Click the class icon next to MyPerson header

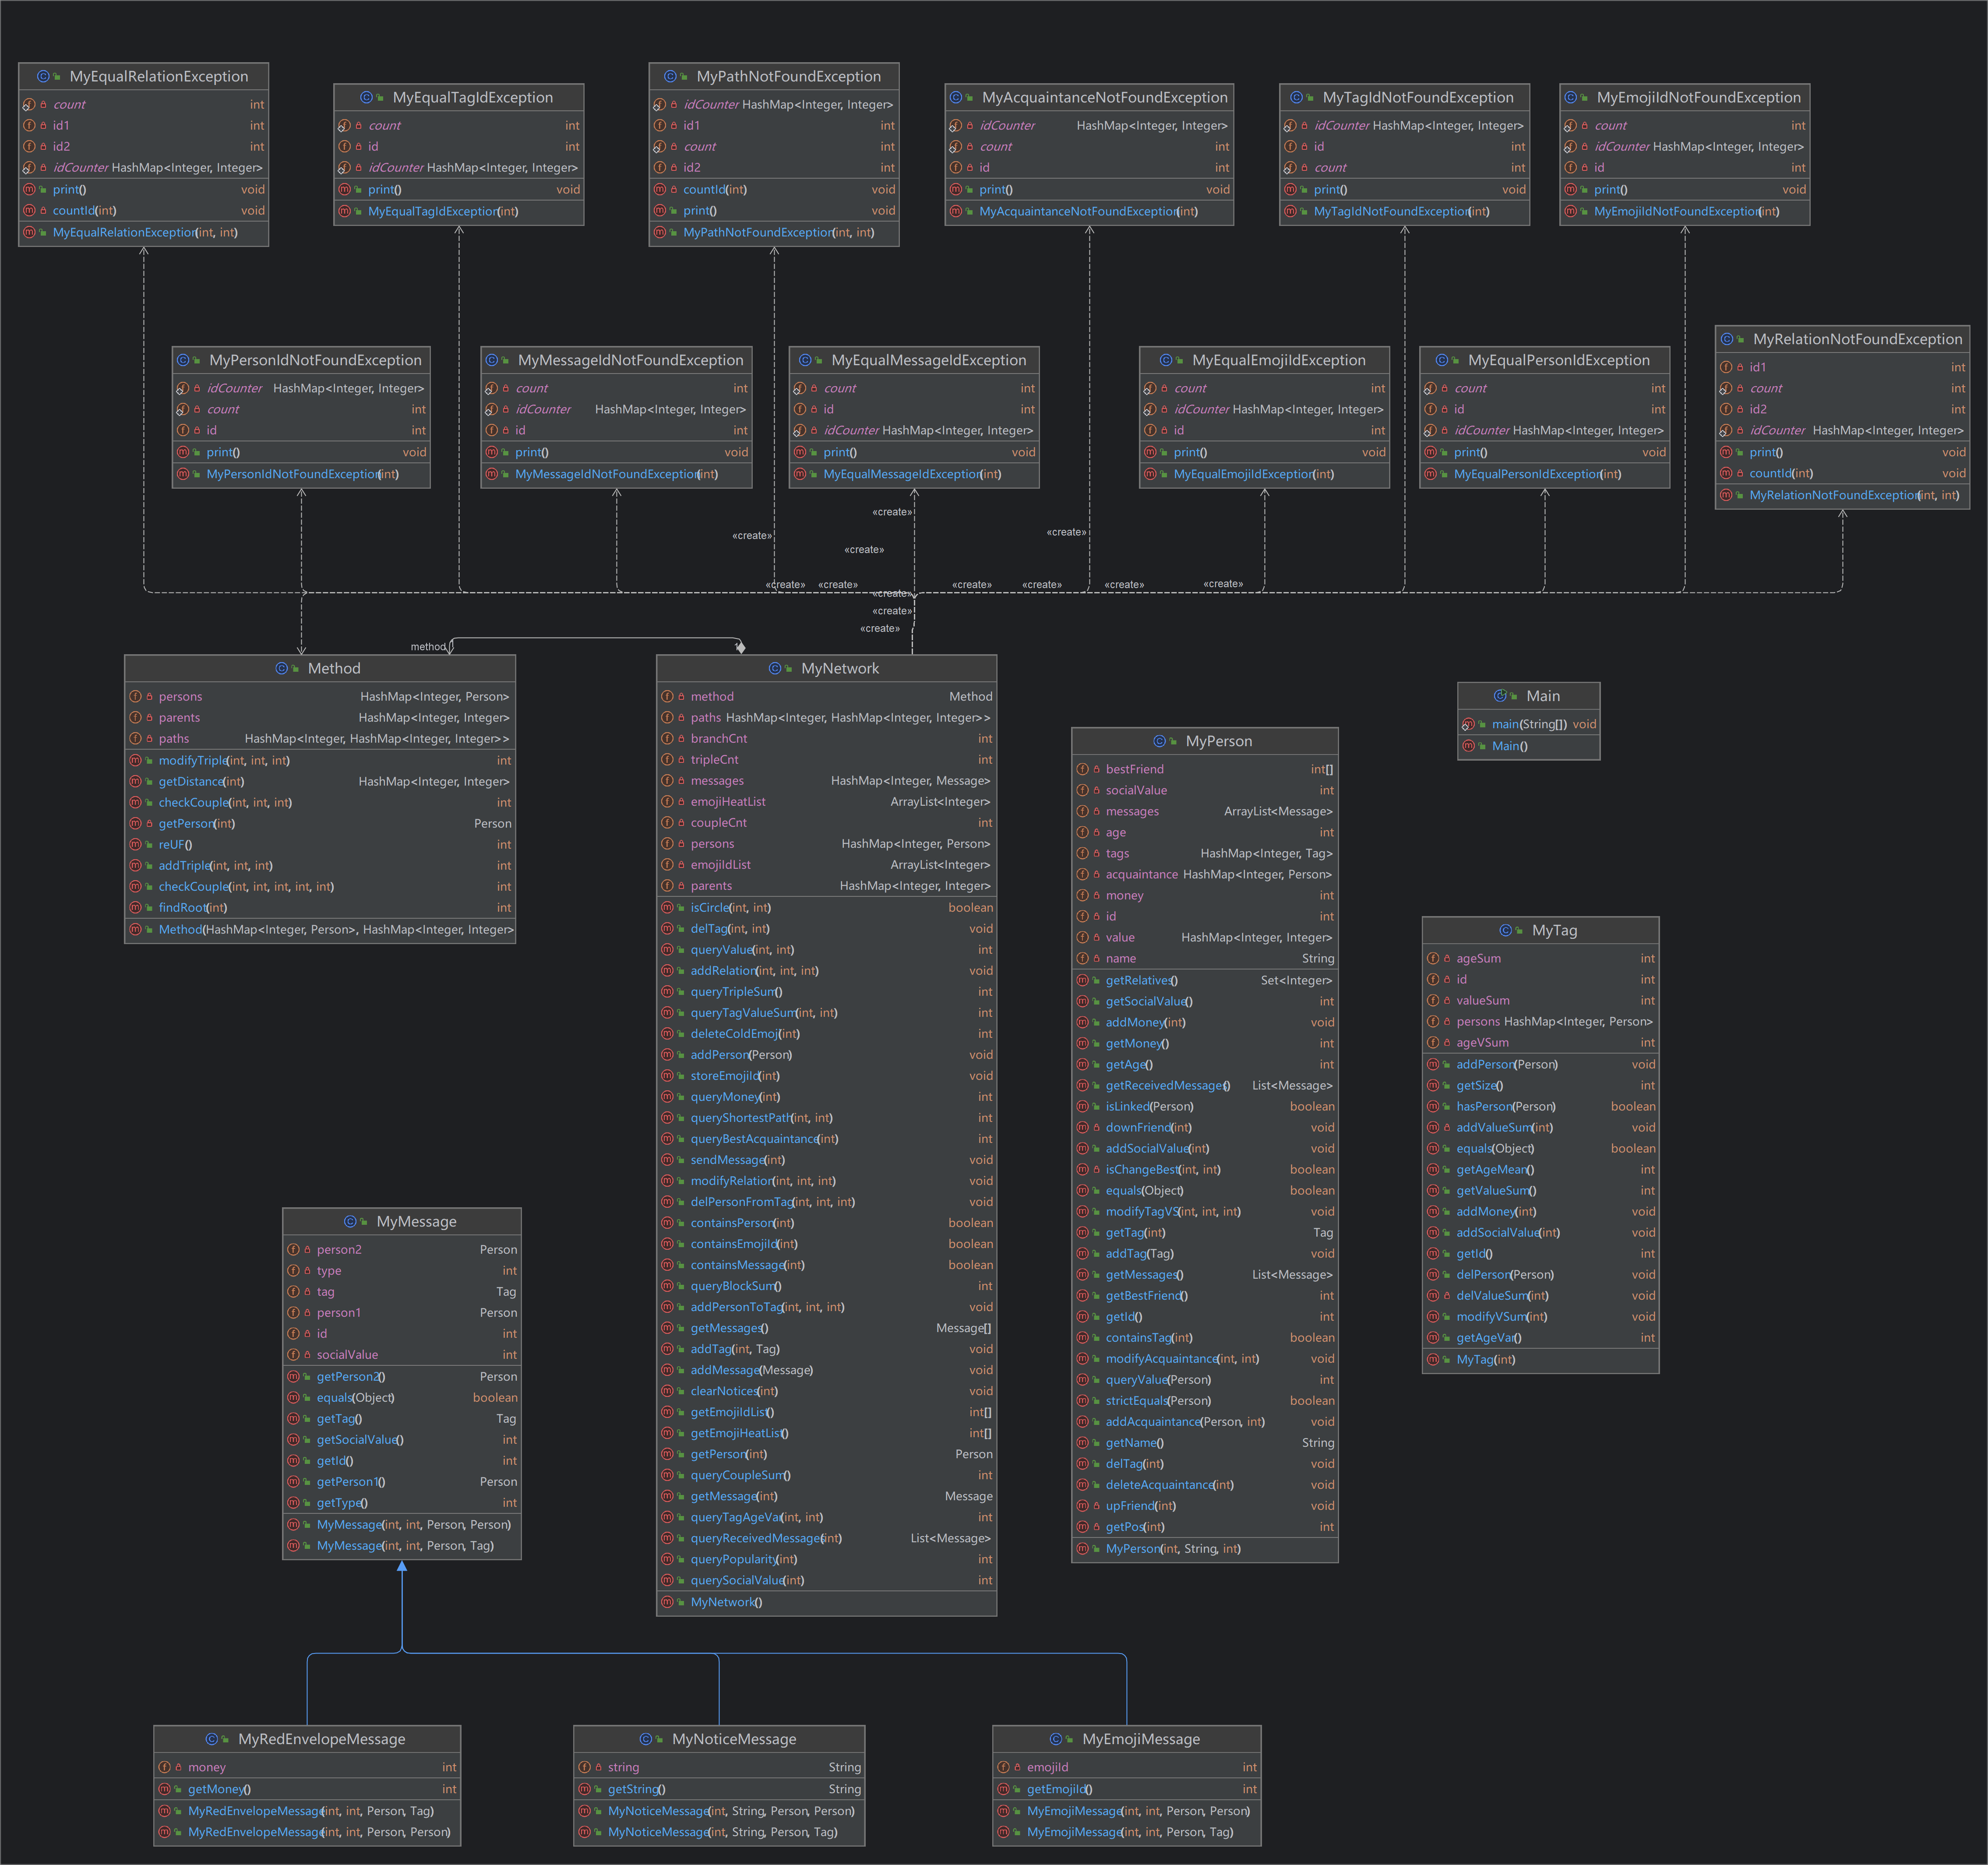pyautogui.click(x=1160, y=741)
